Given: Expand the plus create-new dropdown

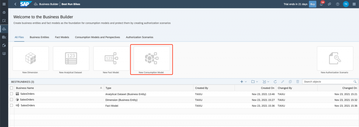Looking at the screenshot, I should (243, 82).
